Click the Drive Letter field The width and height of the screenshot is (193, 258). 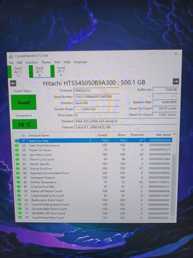click(x=97, y=115)
